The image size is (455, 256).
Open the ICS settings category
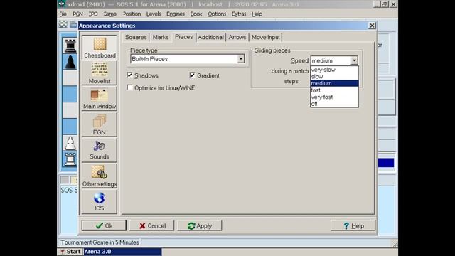pyautogui.click(x=100, y=201)
